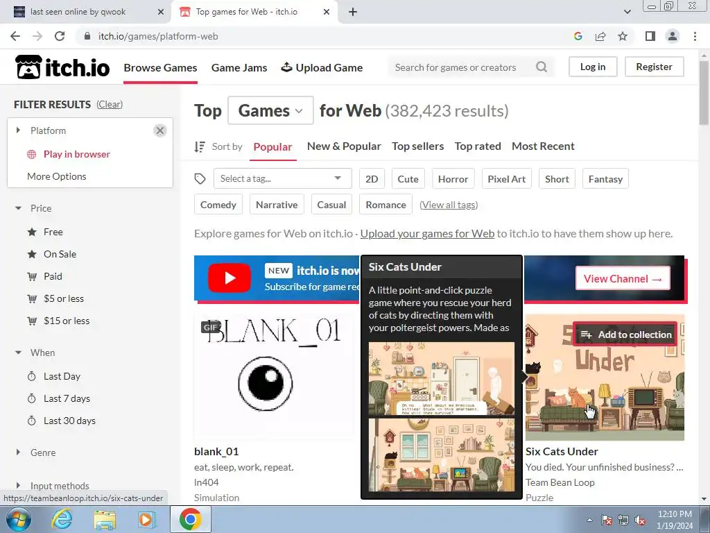Screen dimensions: 710x533
Task: Launch Internet Explorer from the taskbar
Action: [x=62, y=519]
